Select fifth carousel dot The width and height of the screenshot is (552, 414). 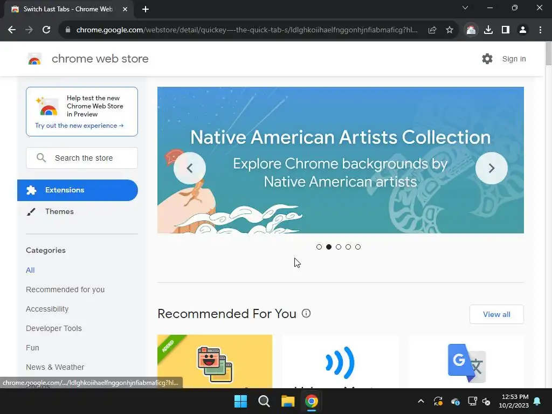click(358, 247)
